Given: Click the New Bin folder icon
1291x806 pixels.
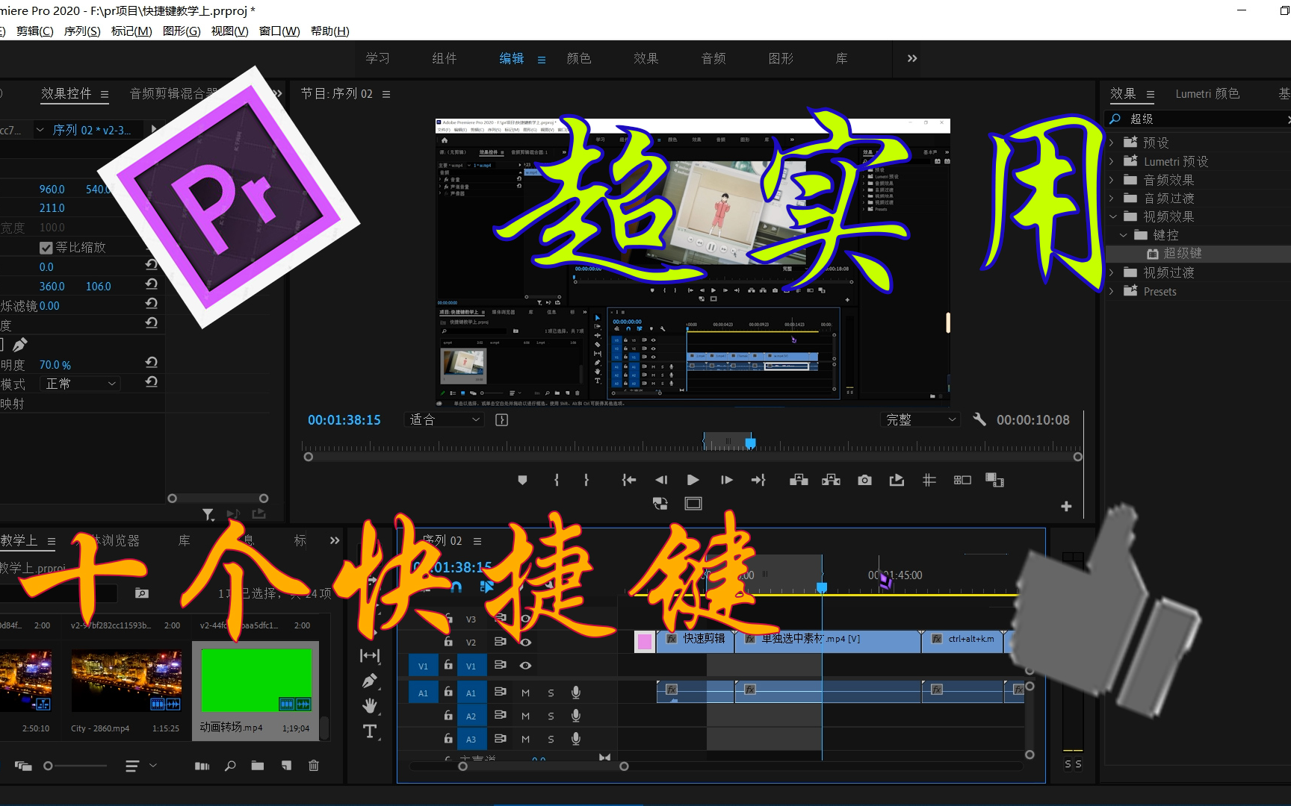Looking at the screenshot, I should tap(258, 766).
